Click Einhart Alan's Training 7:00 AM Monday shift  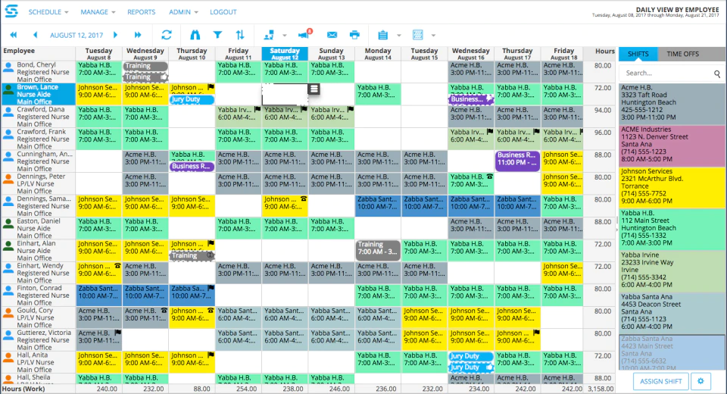tap(378, 251)
